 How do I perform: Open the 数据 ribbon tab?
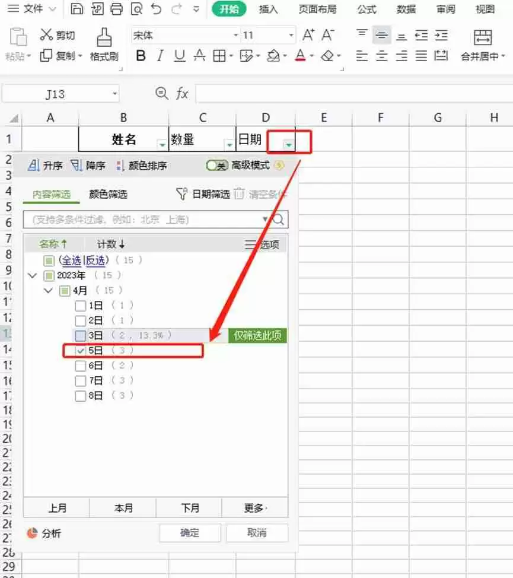point(406,9)
